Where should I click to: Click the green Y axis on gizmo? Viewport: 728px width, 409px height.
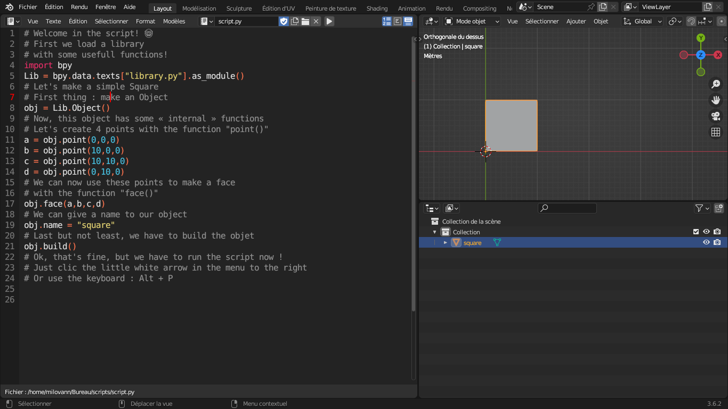pyautogui.click(x=701, y=38)
